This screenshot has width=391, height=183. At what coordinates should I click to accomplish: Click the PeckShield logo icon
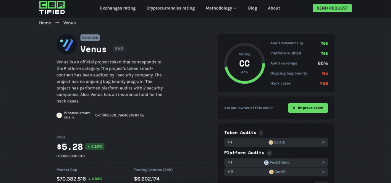tap(266, 162)
